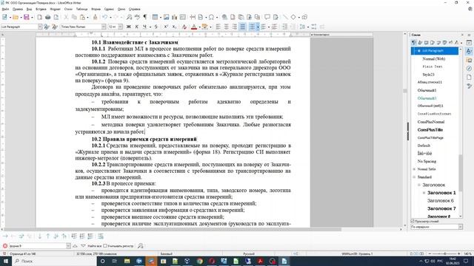
Task: Click the Find All button
Action: [x=94, y=246]
